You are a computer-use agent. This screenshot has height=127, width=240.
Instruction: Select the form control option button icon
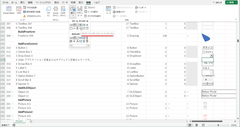(x=87, y=25)
